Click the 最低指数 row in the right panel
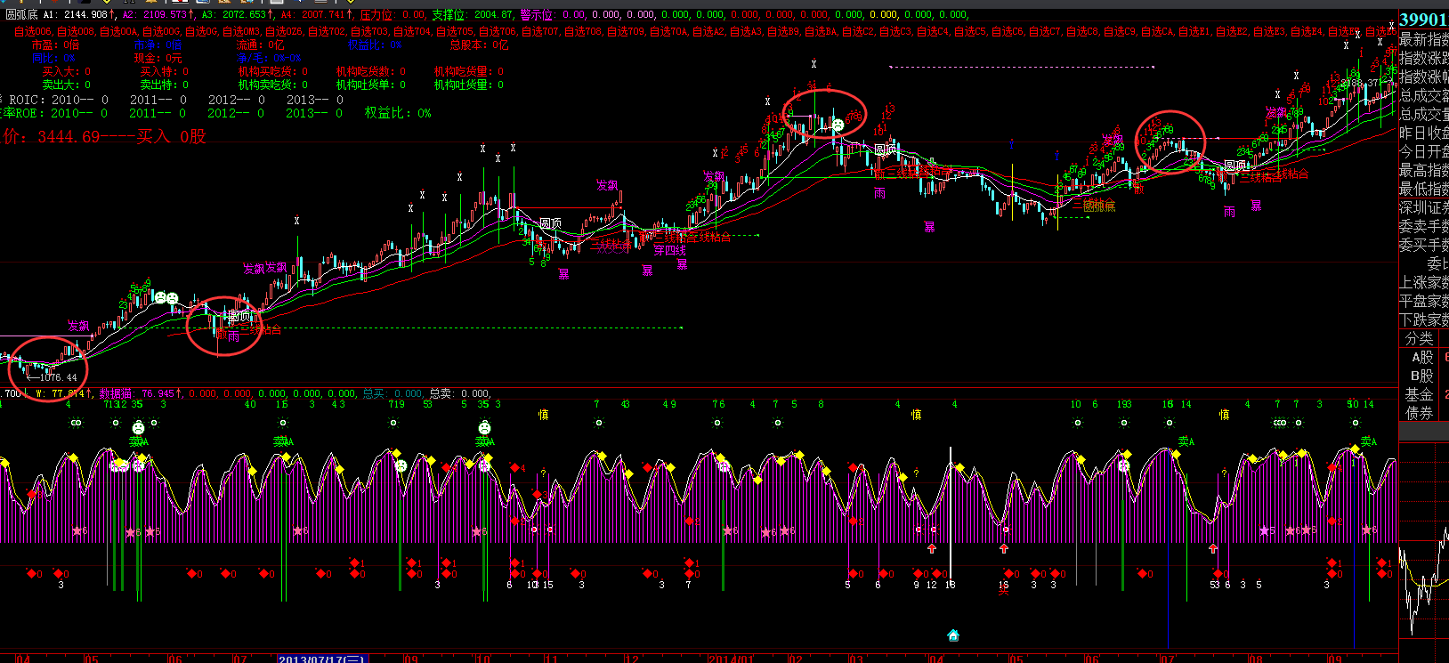 pyautogui.click(x=1424, y=189)
